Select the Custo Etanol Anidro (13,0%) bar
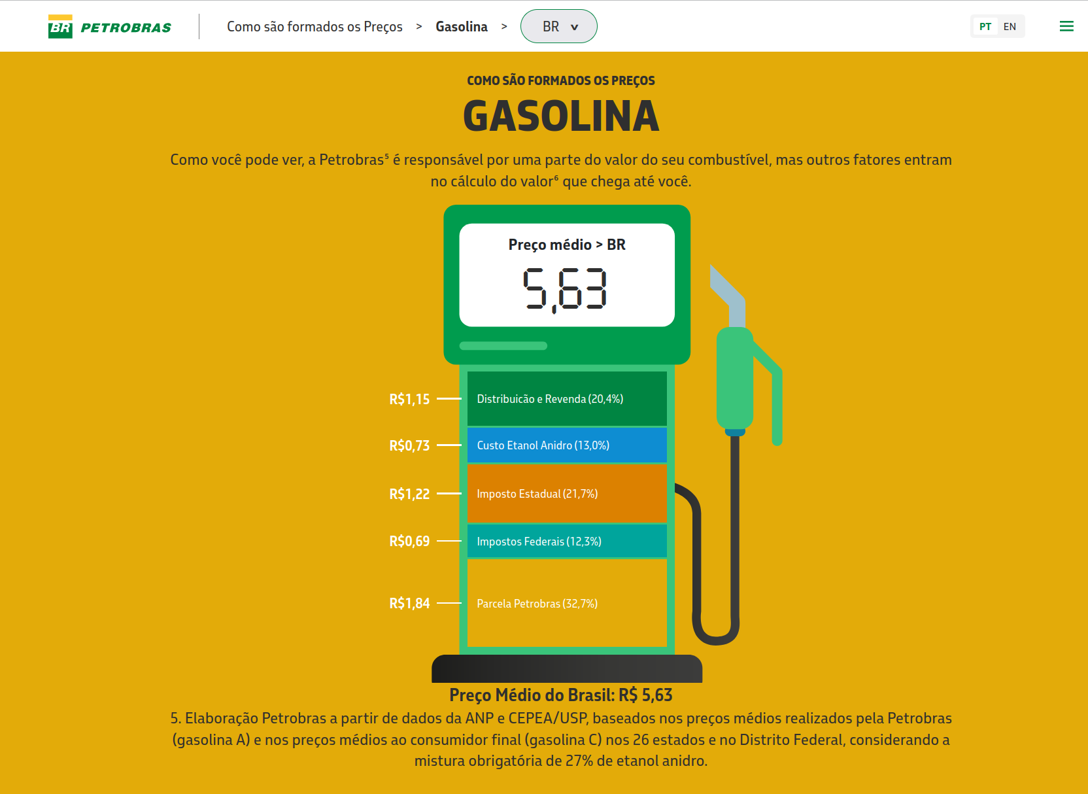Image resolution: width=1088 pixels, height=794 pixels. pos(567,445)
